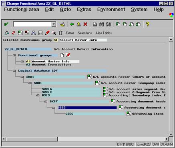This screenshot has width=175, height=148.
Task: Click the Selections button
Action: (x=85, y=33)
